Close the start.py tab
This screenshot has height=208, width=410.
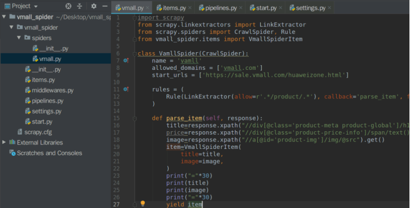click(281, 8)
